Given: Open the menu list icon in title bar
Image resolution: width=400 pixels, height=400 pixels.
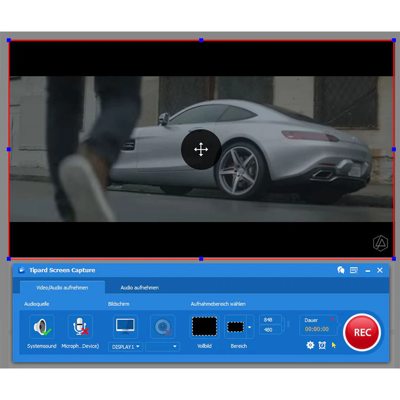Looking at the screenshot, I should click(354, 270).
